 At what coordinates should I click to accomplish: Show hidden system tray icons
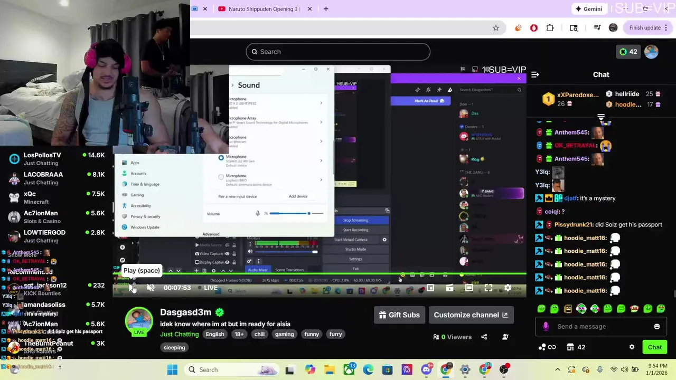(558, 370)
